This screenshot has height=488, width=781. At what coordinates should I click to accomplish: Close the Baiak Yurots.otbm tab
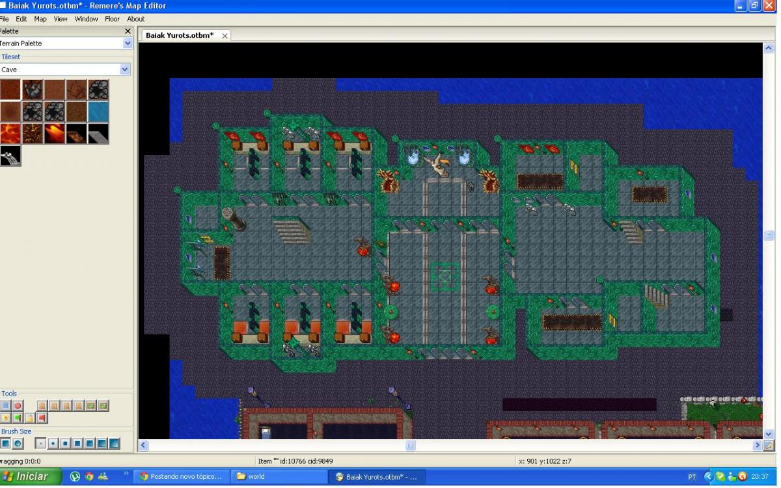225,36
